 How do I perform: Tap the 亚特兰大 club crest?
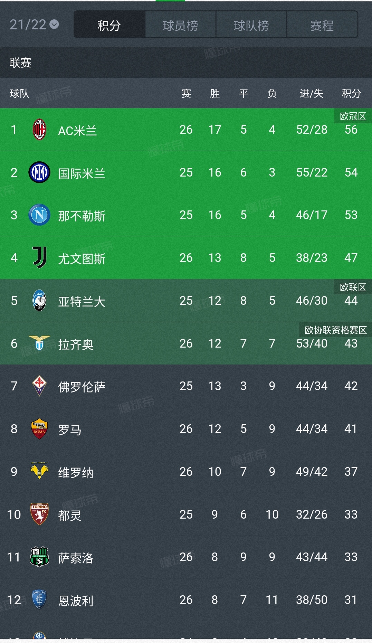[39, 301]
